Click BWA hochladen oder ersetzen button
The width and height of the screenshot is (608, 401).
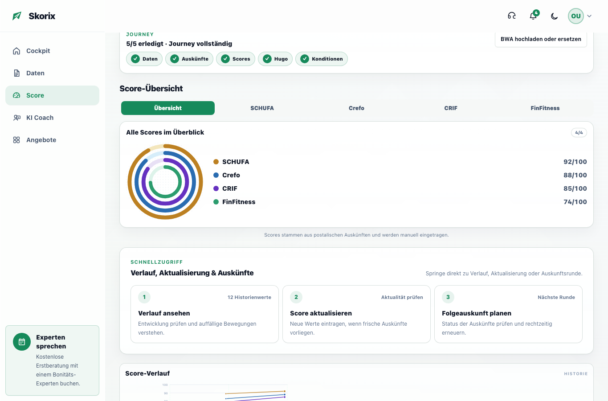[x=541, y=39]
